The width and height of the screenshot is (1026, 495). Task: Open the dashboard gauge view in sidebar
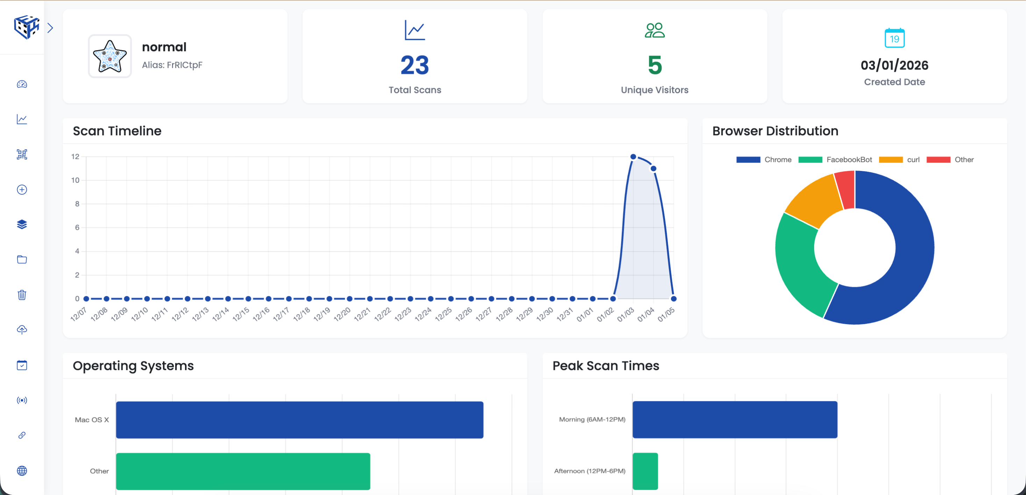coord(22,85)
